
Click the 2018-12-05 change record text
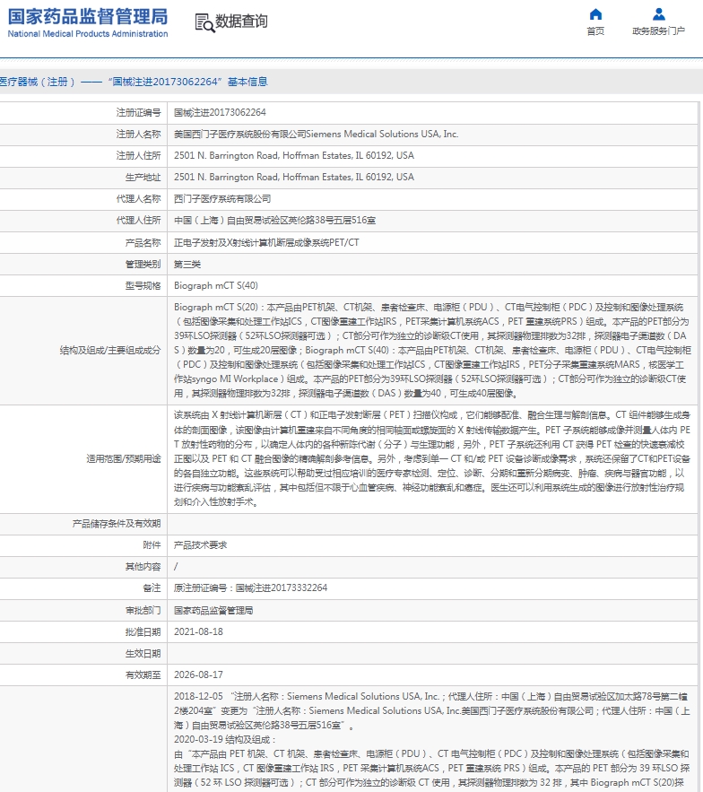tap(432, 710)
